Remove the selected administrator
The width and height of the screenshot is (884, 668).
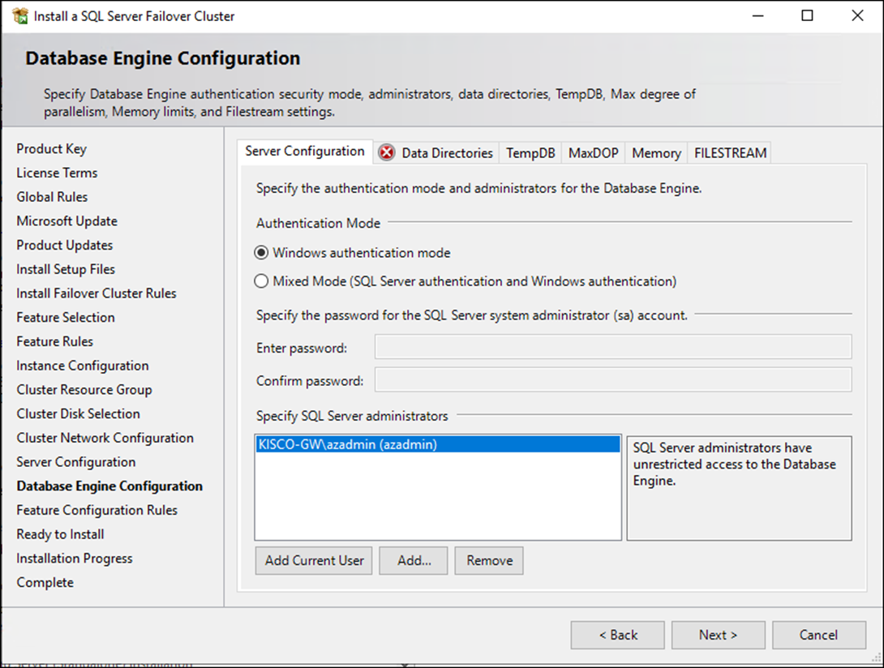489,560
